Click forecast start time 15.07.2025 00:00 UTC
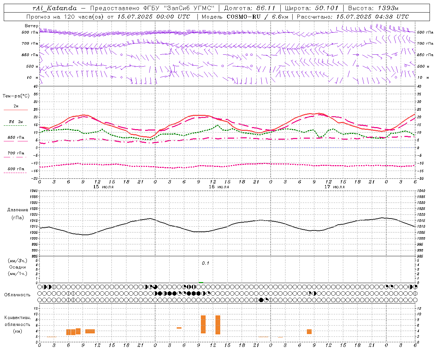 [x=154, y=17]
